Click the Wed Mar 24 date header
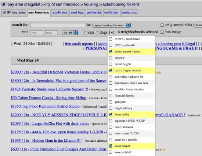Screen dimensions: 202x156 [28, 60]
